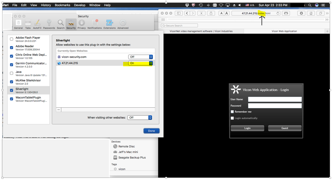
Task: Open the 47.21.44.215 On dropdown
Action: point(140,63)
